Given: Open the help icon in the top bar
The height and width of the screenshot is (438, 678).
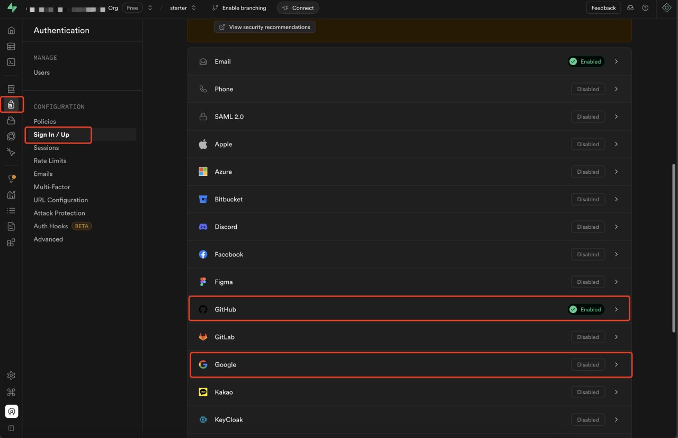Looking at the screenshot, I should point(645,8).
